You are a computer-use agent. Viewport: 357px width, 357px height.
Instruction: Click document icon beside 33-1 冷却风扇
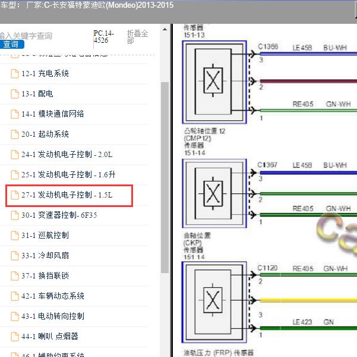point(15,256)
